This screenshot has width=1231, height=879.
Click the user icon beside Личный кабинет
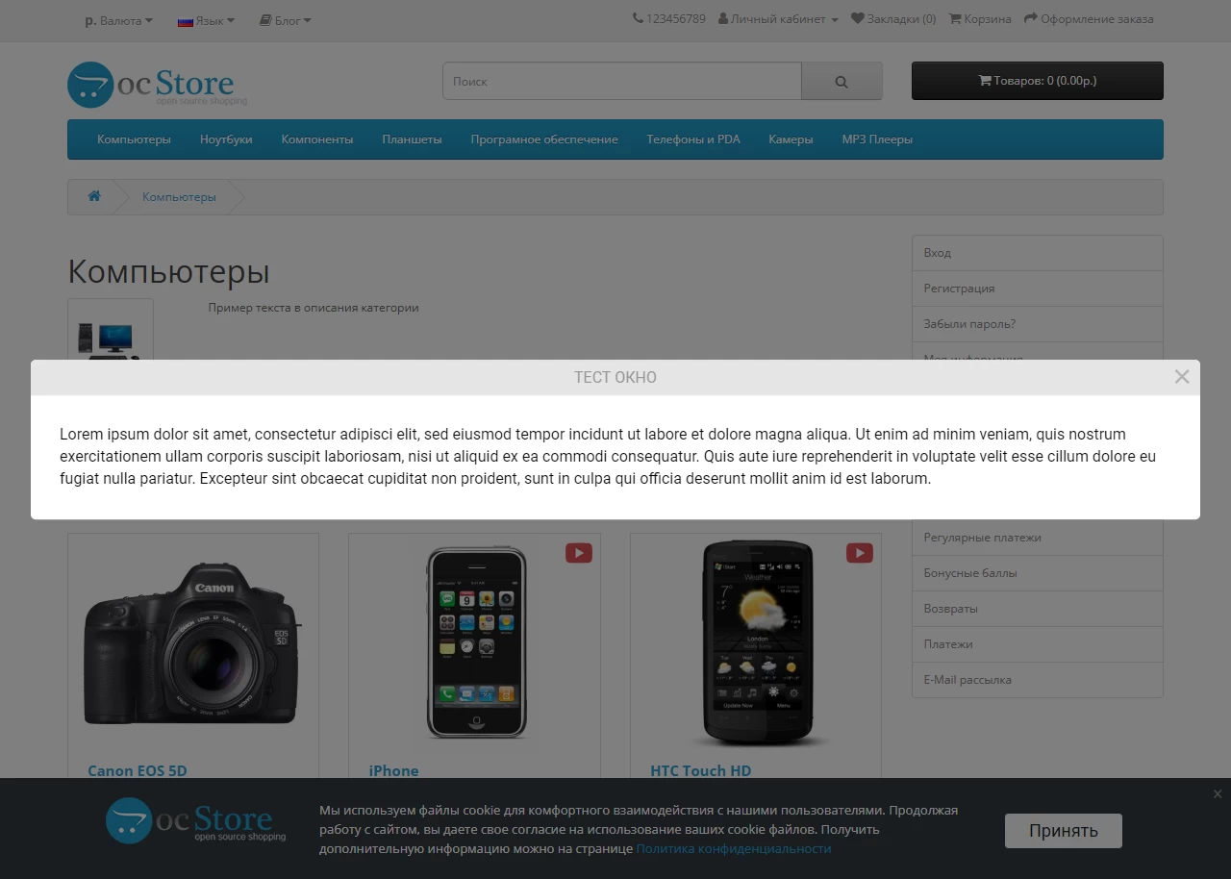(x=723, y=19)
